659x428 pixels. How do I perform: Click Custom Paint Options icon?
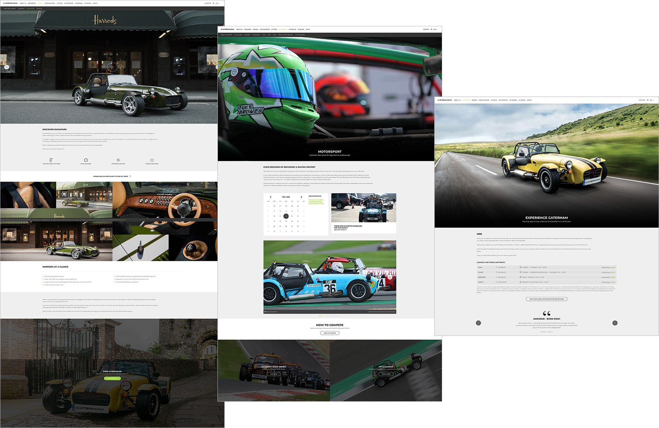click(x=51, y=160)
